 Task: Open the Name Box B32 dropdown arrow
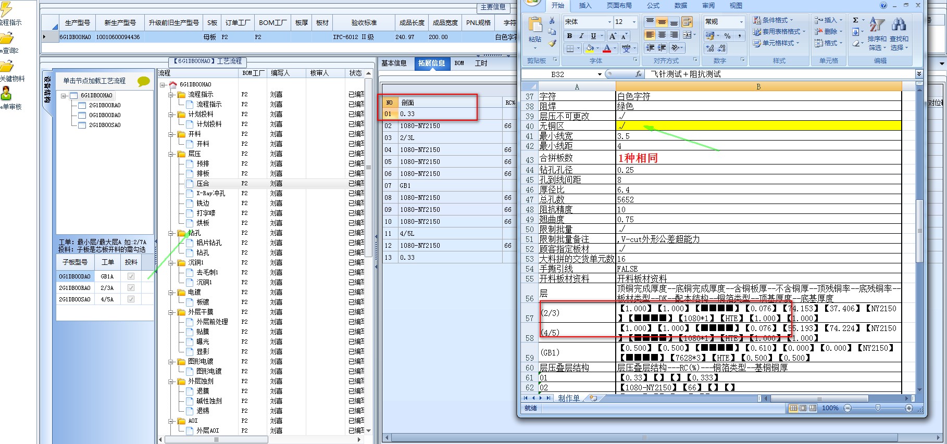(600, 74)
